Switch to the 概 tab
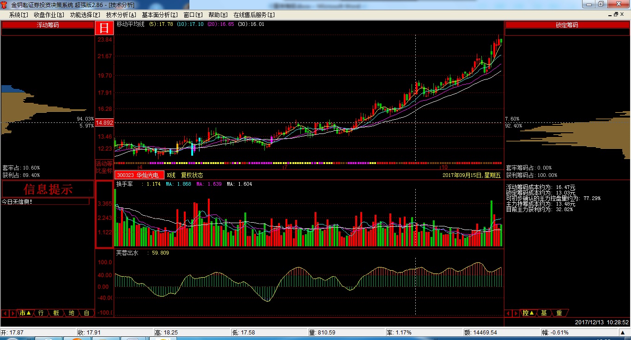 56,313
